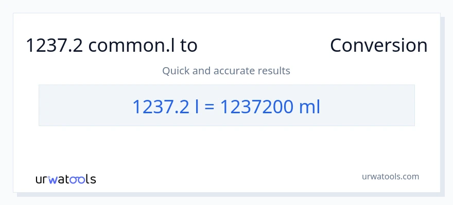Click the 'Quick and accurate results' subtitle
Viewport: 453px width, 205px height.
pyautogui.click(x=226, y=71)
